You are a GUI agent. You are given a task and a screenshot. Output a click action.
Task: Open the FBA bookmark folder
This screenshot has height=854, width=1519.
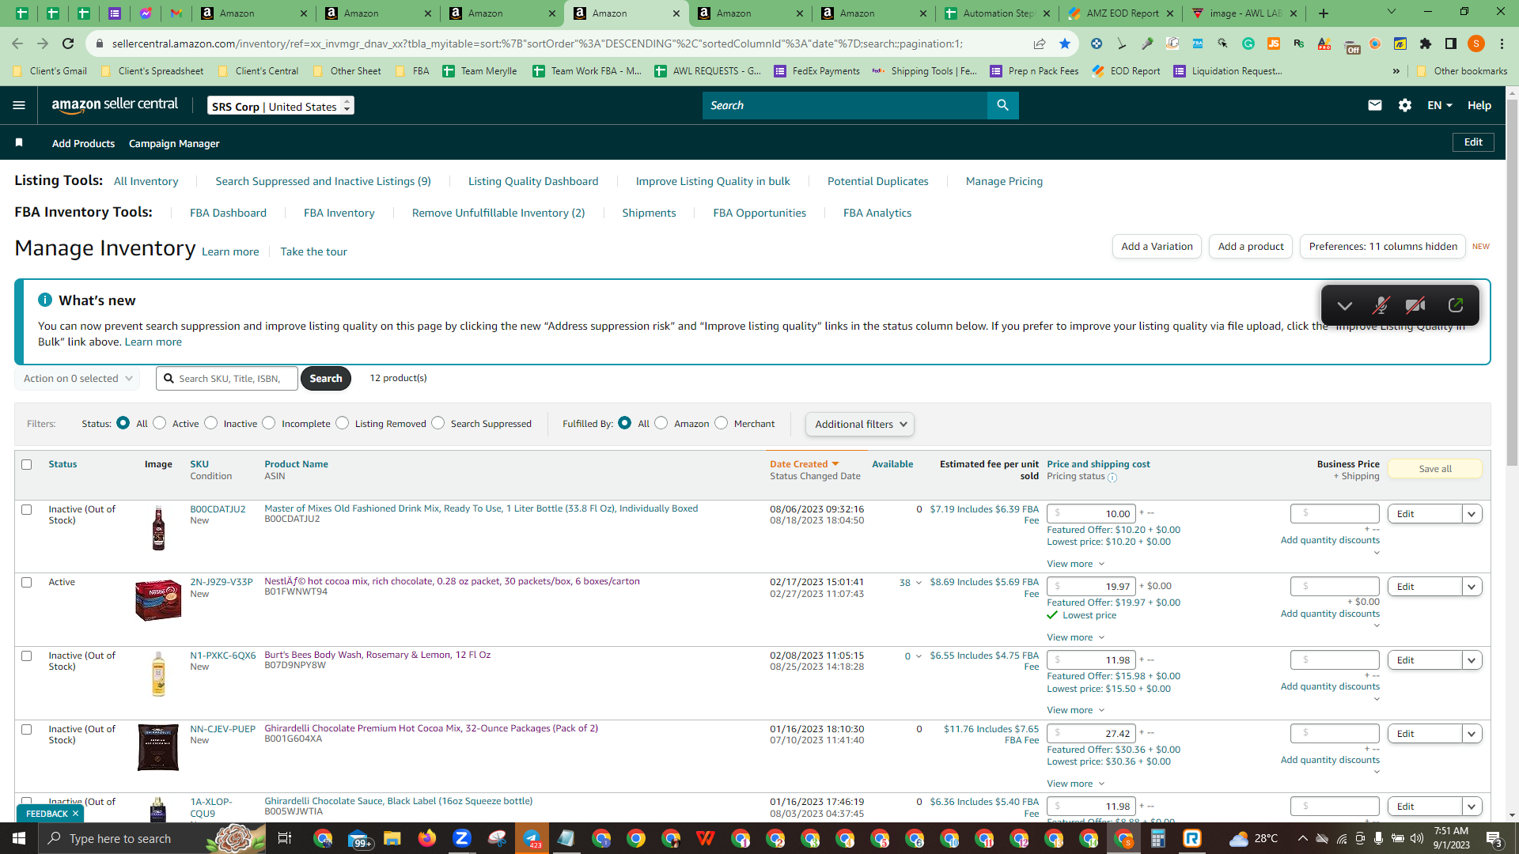point(412,71)
